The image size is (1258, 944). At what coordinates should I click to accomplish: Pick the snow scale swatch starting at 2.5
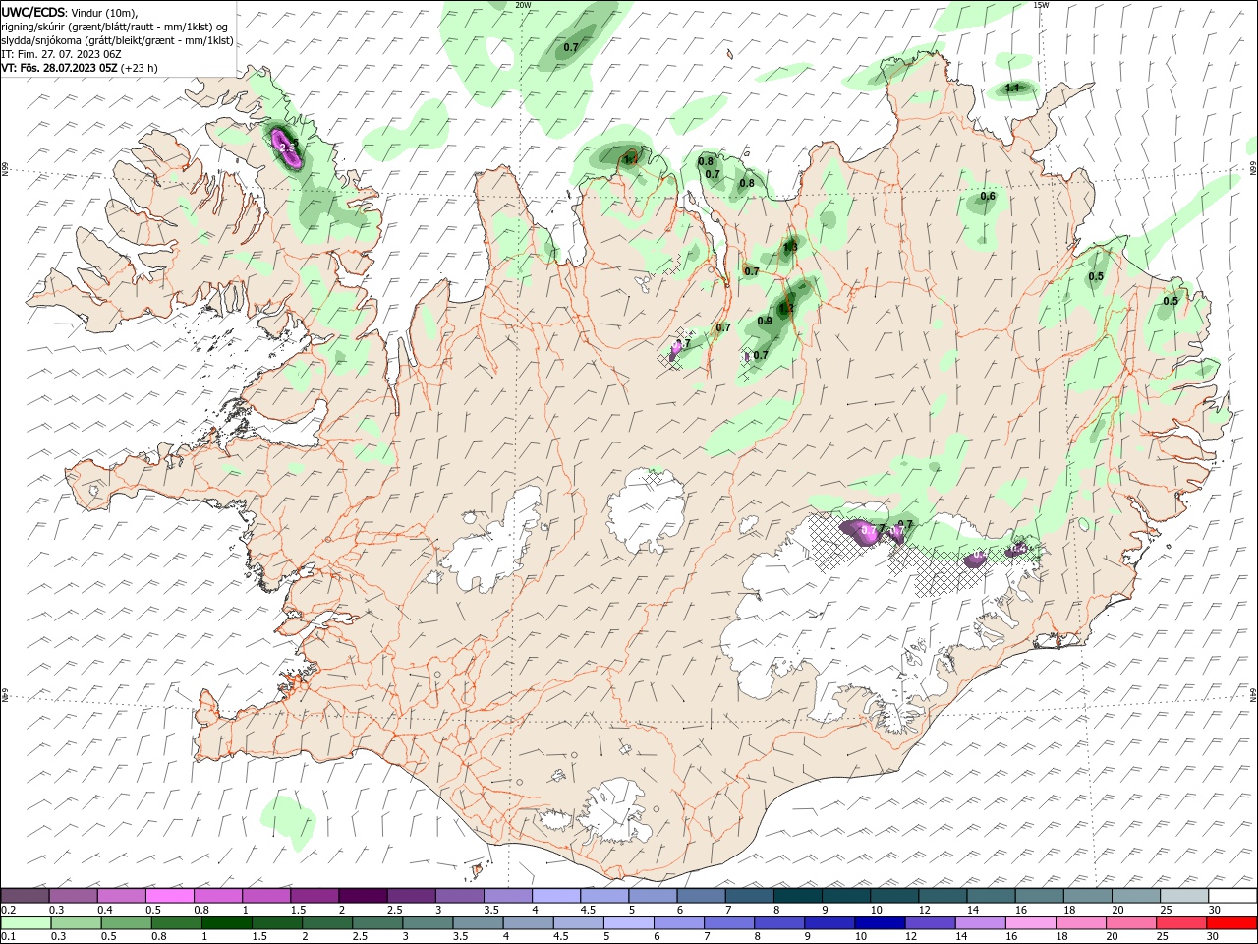[411, 896]
